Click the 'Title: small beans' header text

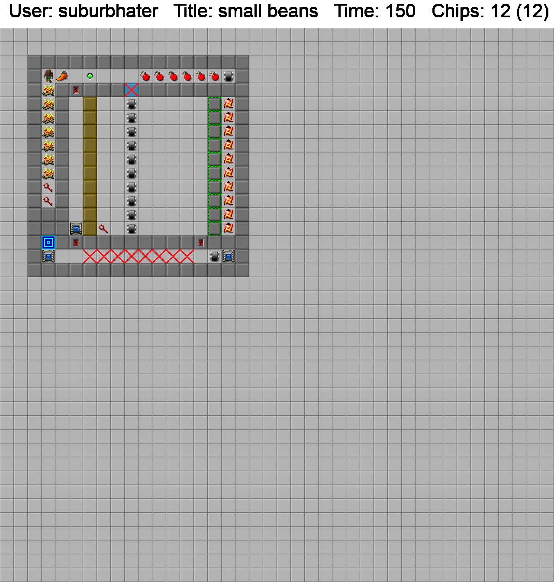click(x=246, y=11)
